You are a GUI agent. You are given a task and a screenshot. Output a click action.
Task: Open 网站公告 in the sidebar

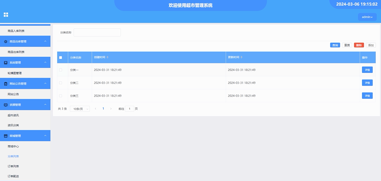click(x=13, y=94)
